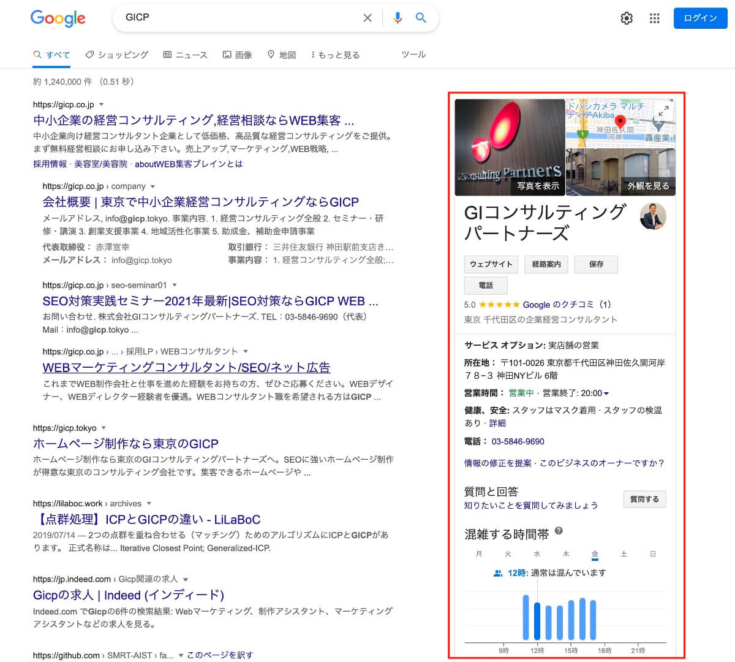Image resolution: width=735 pixels, height=662 pixels.
Task: Expand business hours next to 営業終了: 20:00
Action: coord(606,394)
